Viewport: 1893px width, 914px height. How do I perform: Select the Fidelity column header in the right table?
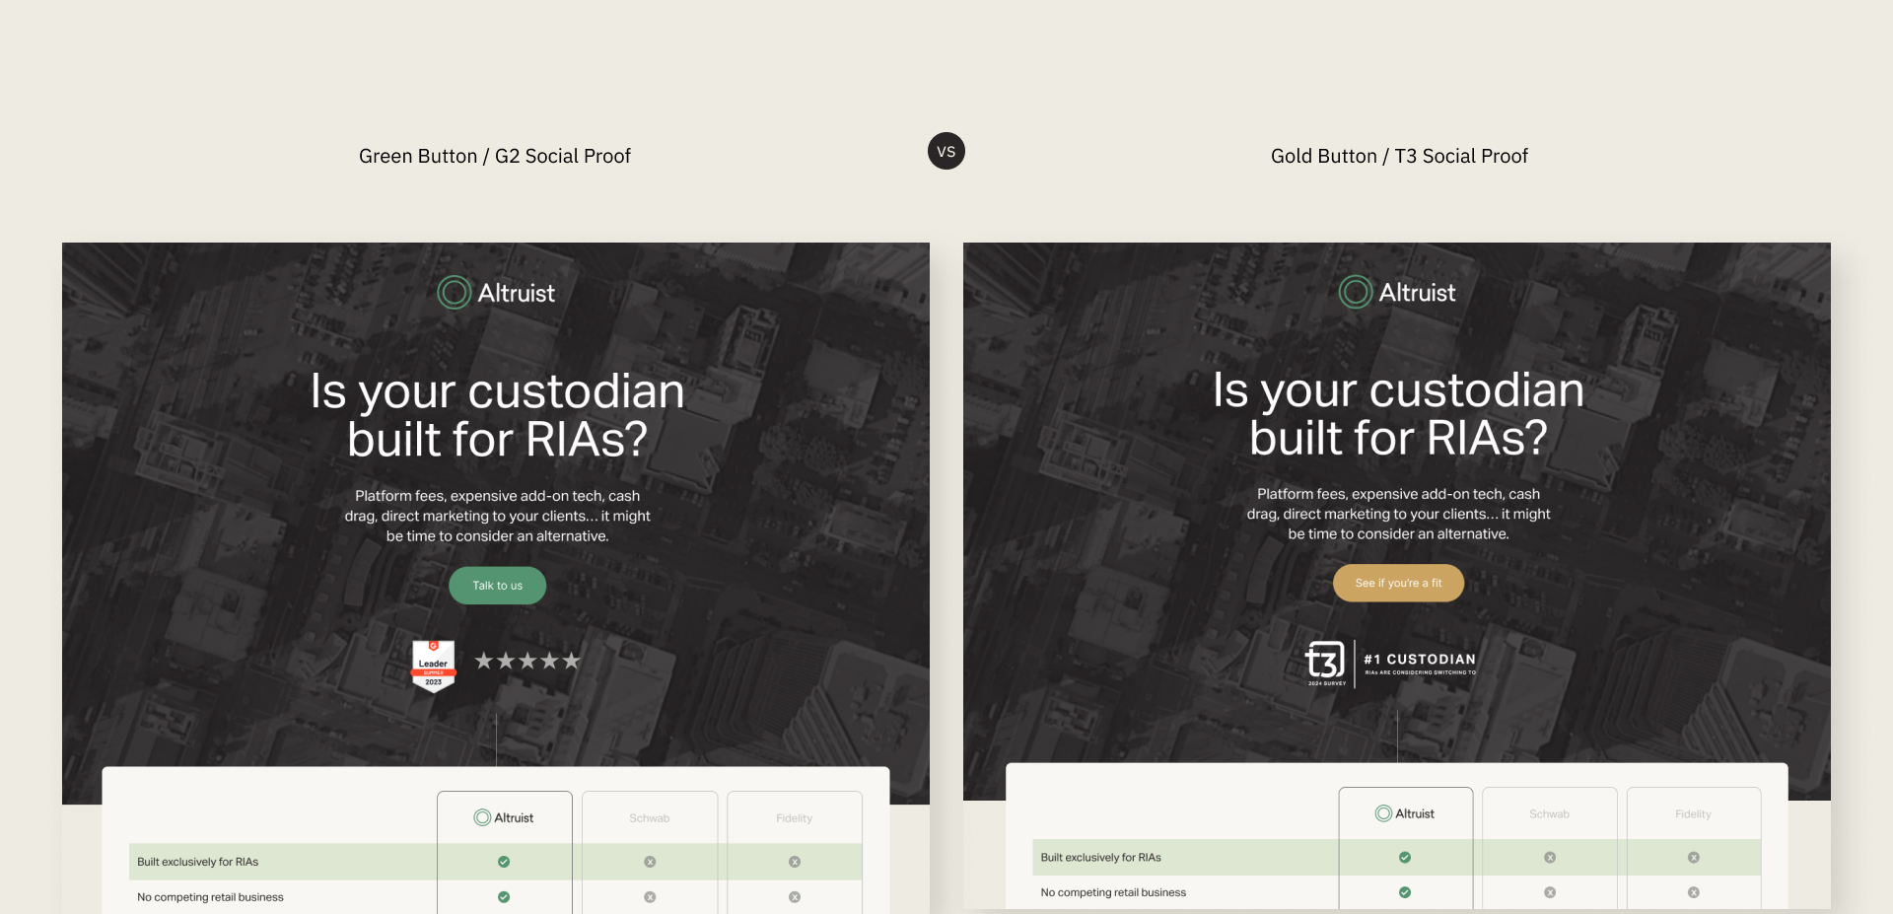(1694, 814)
